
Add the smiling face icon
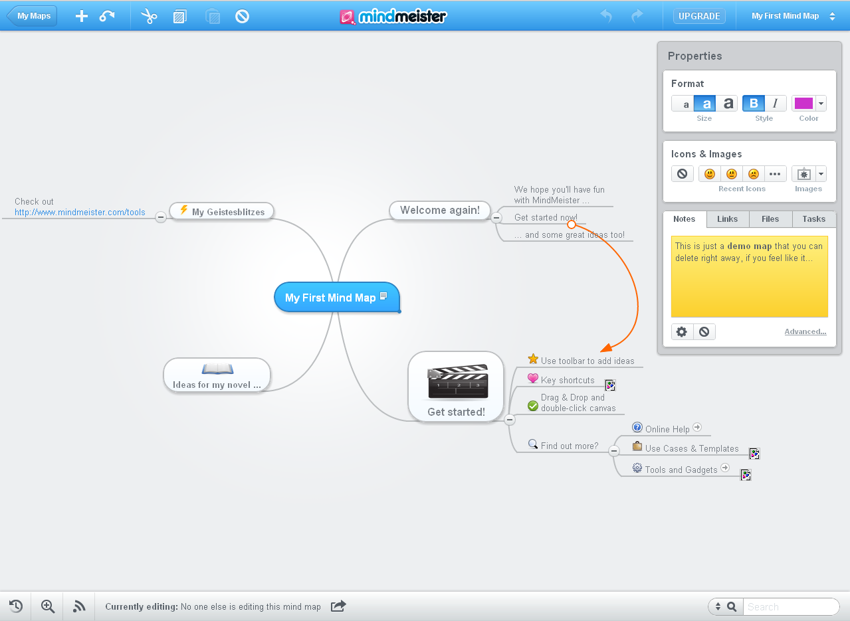pyautogui.click(x=710, y=174)
